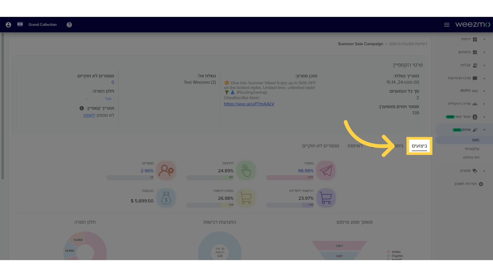The image size is (493, 277).
Task: Expand the אנשי קשר sidebar arrow
Action: point(484,117)
